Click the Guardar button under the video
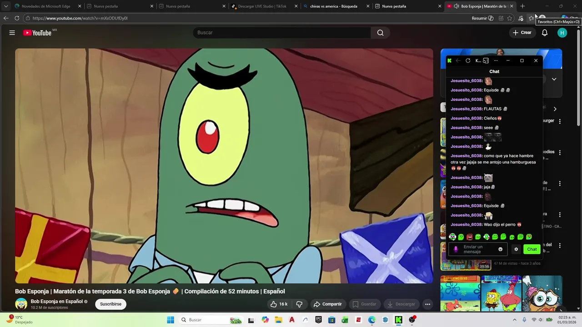This screenshot has height=327, width=582. pos(365,304)
